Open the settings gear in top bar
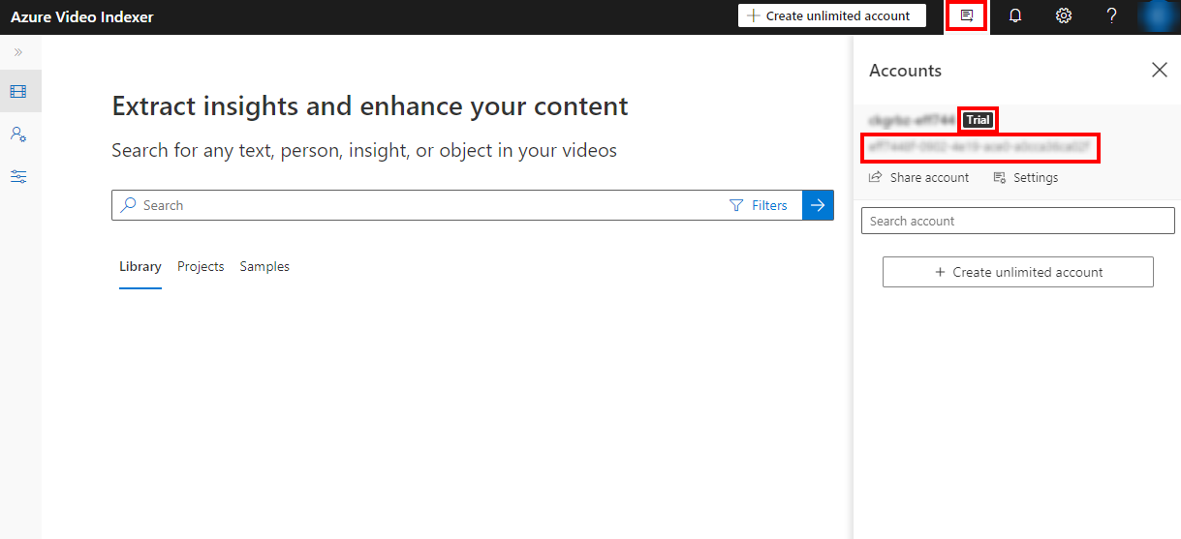1181x539 pixels. click(1064, 16)
